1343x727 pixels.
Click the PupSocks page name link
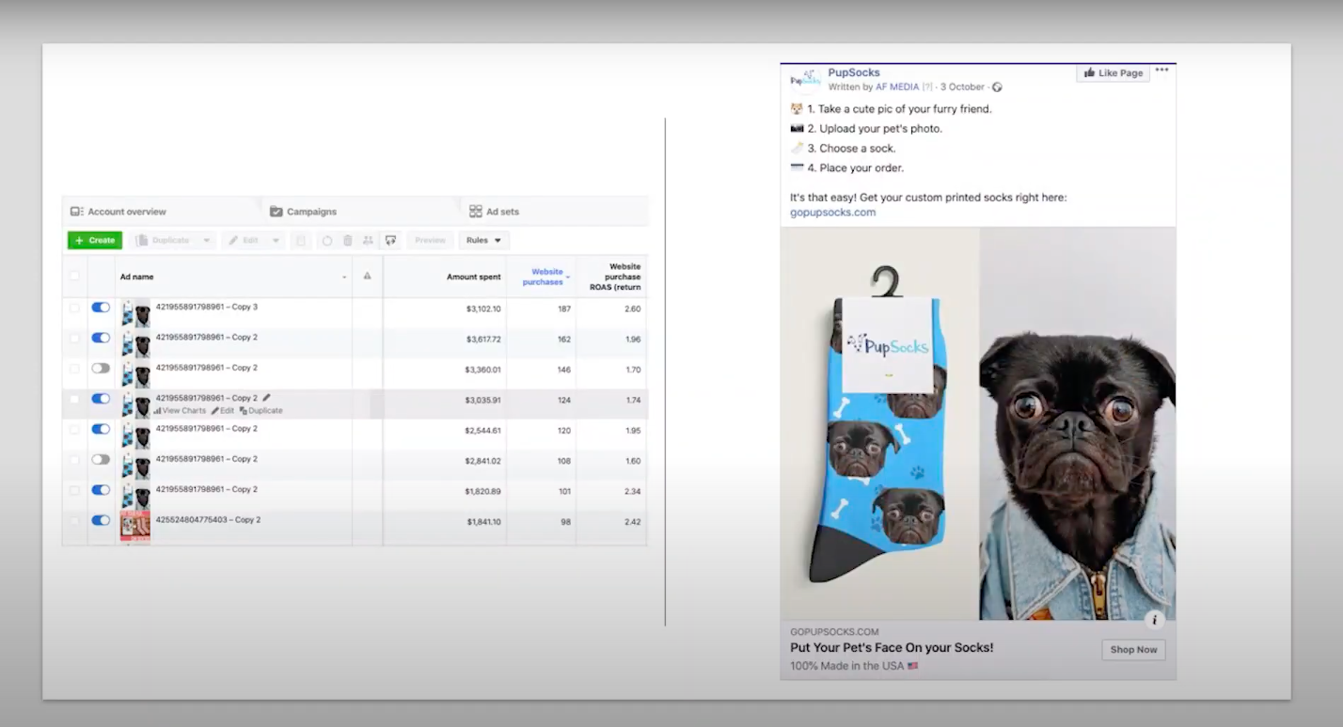[x=854, y=72]
